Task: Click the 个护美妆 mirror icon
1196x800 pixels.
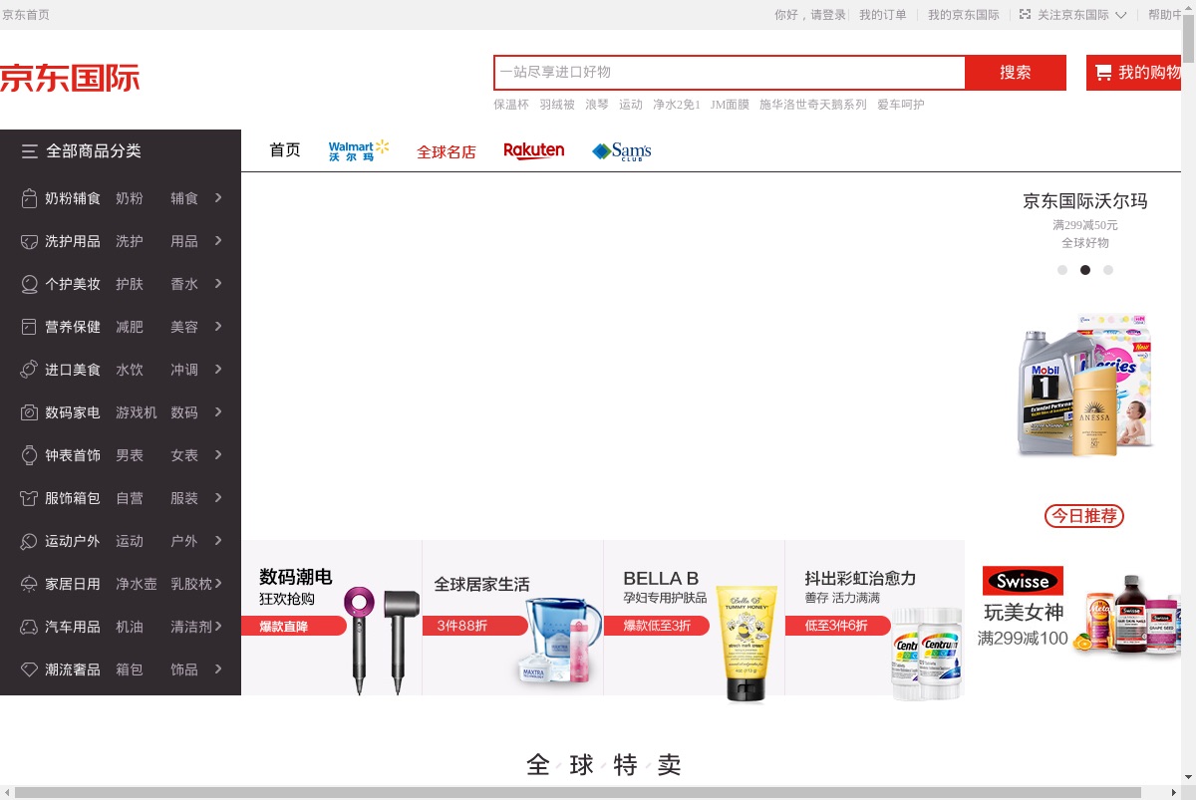Action: (x=30, y=284)
